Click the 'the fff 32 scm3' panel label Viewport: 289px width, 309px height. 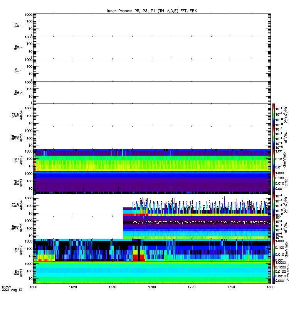tap(17, 228)
